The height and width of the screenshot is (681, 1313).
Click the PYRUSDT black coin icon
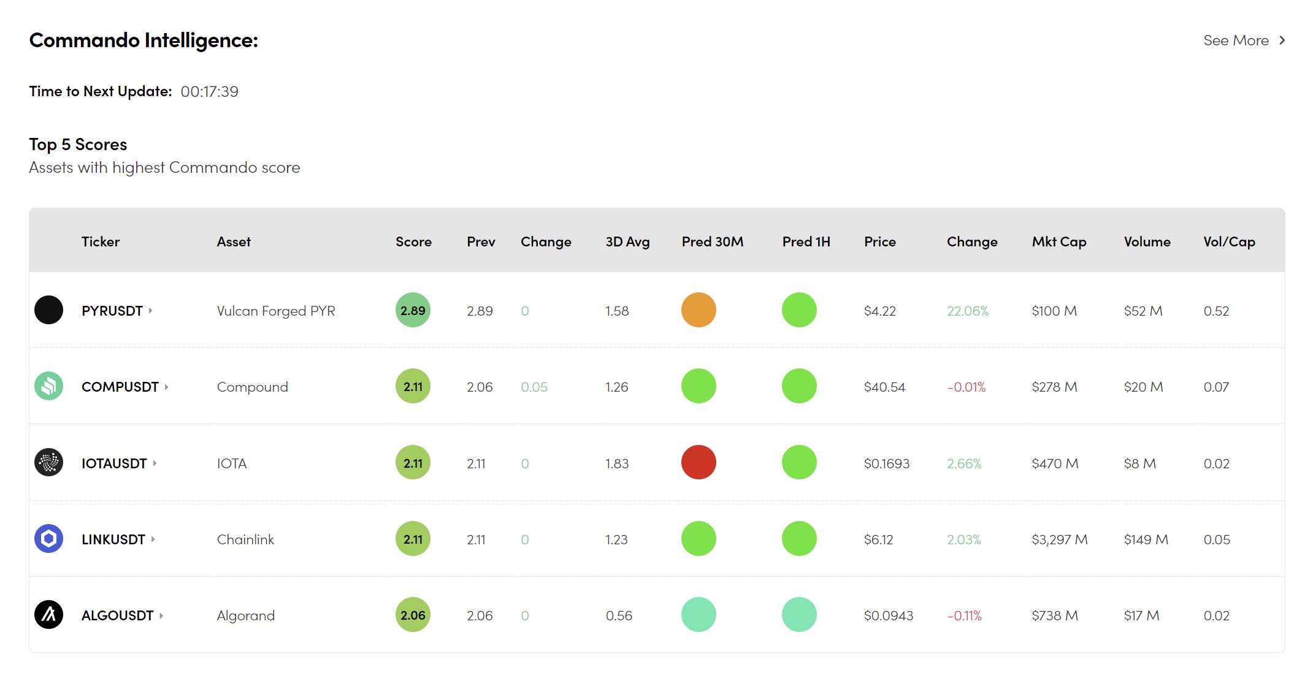click(48, 310)
